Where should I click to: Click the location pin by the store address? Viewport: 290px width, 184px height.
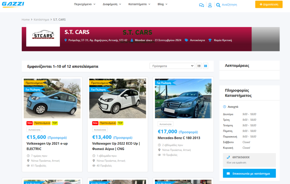66,40
